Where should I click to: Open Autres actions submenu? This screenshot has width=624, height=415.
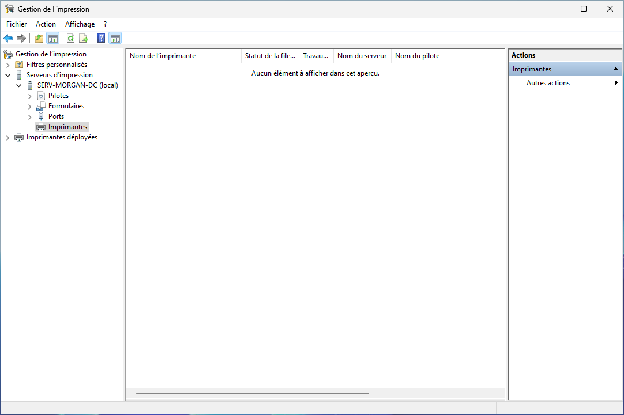pyautogui.click(x=548, y=83)
